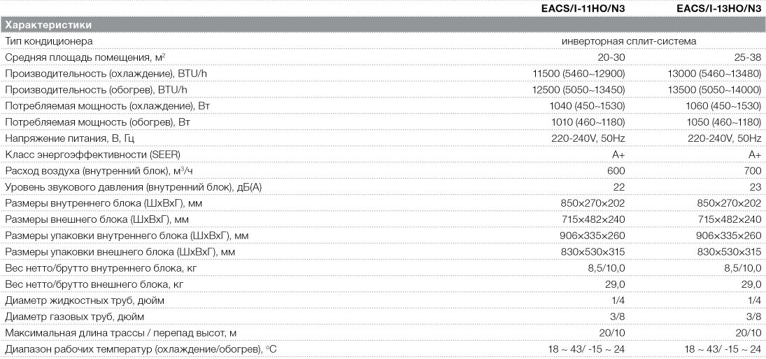Select the 25-38 room area value
Viewport: 766px width, 359px height.
coord(747,57)
